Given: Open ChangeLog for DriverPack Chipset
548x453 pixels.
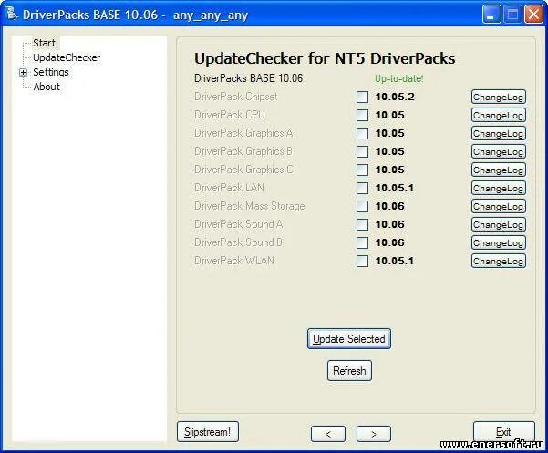Looking at the screenshot, I should click(499, 97).
